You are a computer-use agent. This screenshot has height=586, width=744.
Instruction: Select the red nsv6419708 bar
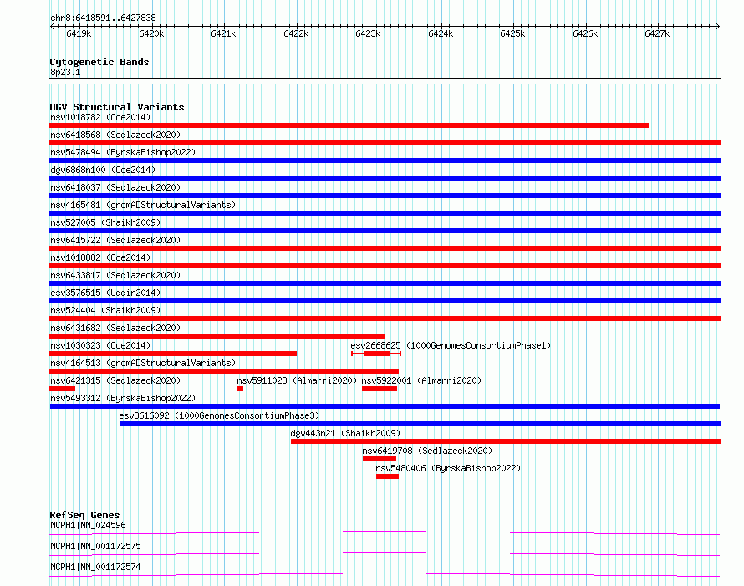380,459
